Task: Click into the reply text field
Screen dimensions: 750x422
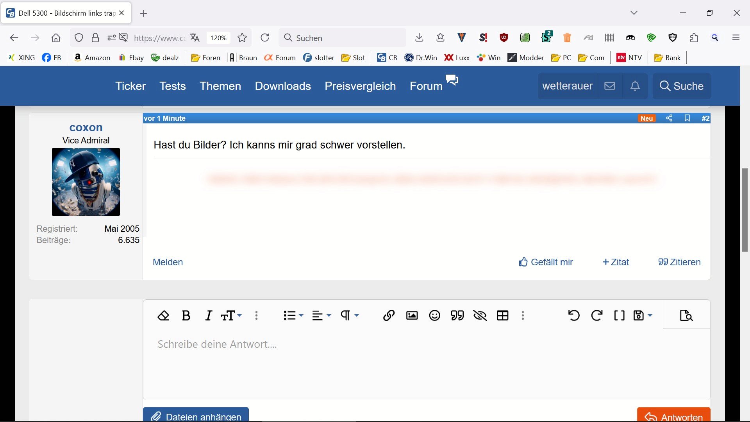Action: tap(426, 363)
